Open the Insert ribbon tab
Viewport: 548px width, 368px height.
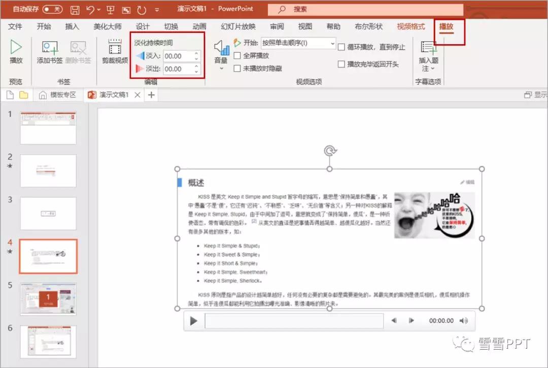point(72,26)
